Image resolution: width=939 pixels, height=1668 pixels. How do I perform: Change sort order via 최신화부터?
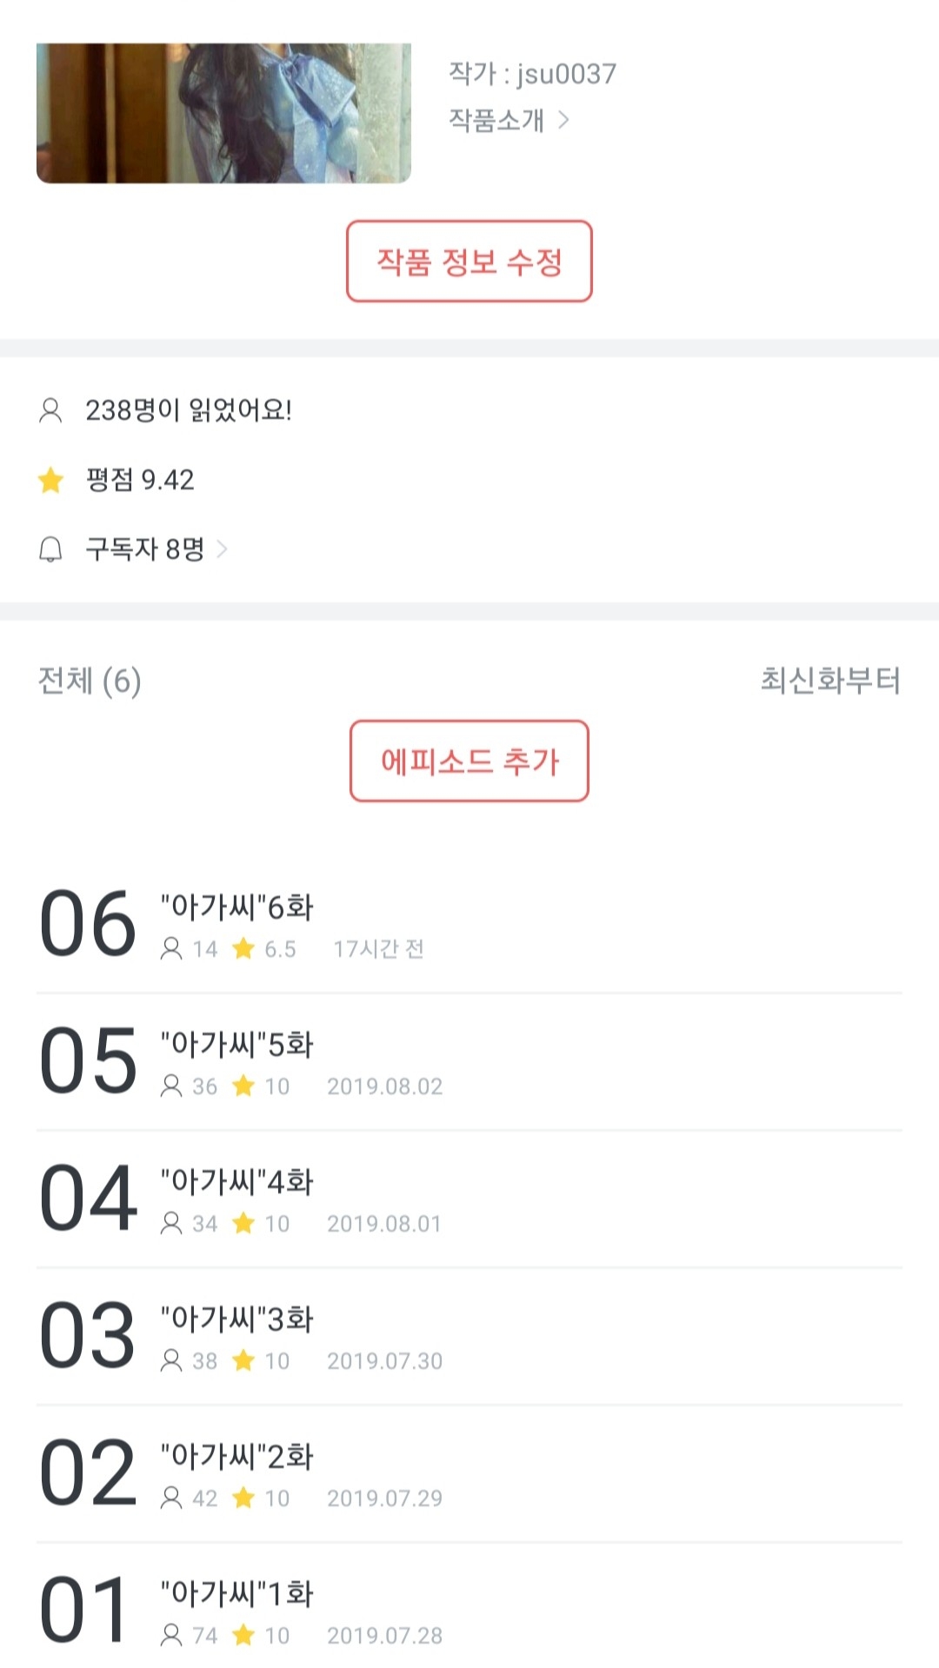(829, 680)
